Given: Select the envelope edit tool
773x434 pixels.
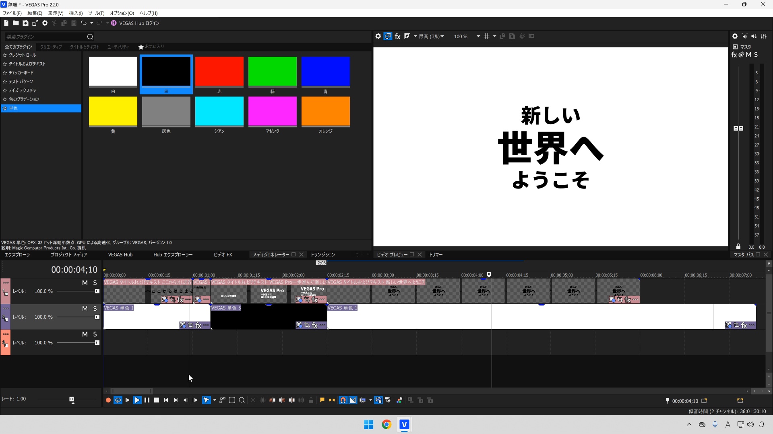Looking at the screenshot, I should click(x=222, y=400).
